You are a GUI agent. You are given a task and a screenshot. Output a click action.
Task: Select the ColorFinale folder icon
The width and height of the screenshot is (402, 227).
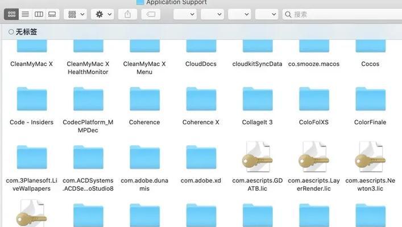tap(370, 99)
